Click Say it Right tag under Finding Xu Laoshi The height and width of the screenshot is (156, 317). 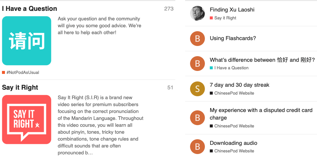225,18
